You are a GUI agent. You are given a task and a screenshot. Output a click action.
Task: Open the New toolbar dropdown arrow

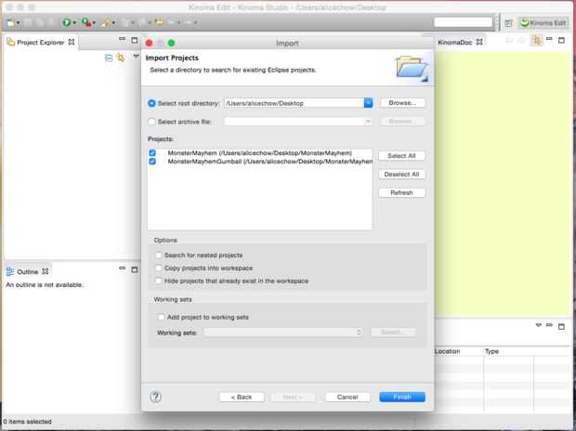[18, 23]
